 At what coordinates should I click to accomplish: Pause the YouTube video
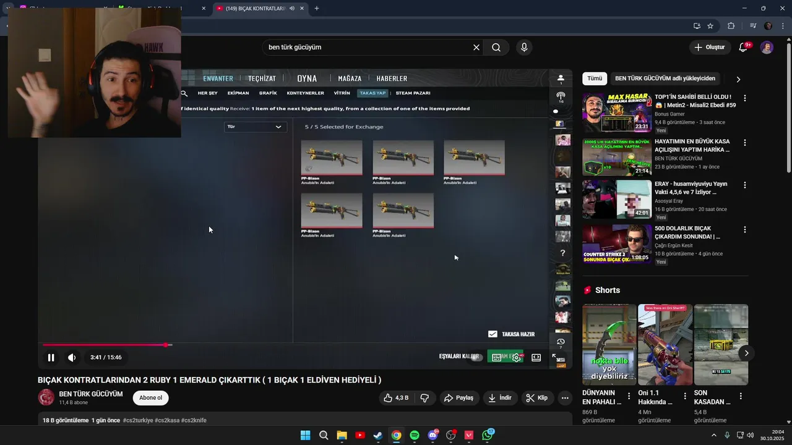point(51,357)
